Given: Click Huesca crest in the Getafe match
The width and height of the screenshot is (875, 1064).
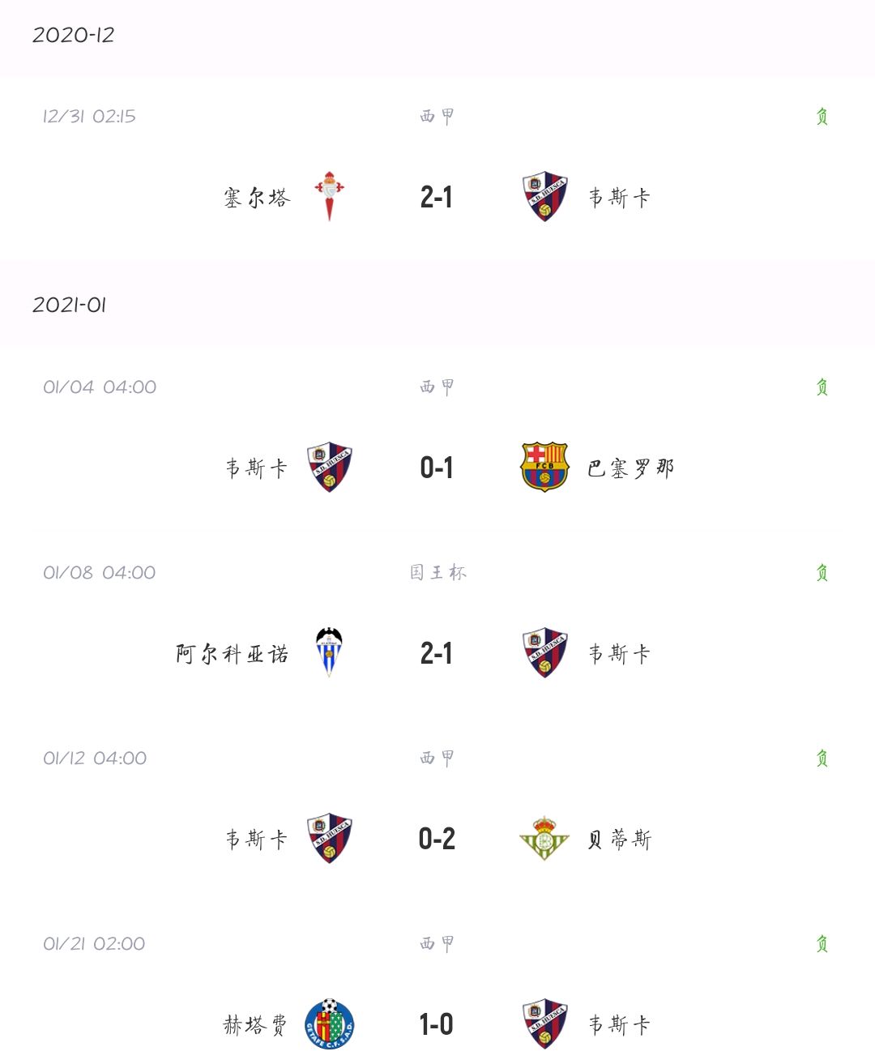Looking at the screenshot, I should [544, 1023].
